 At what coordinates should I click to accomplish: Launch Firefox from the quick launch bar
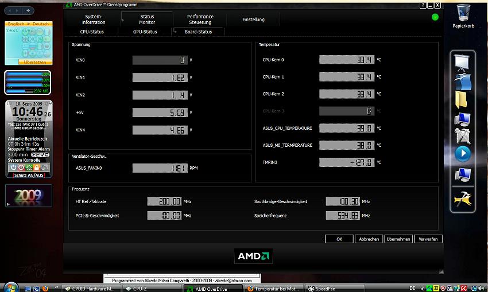(45, 289)
